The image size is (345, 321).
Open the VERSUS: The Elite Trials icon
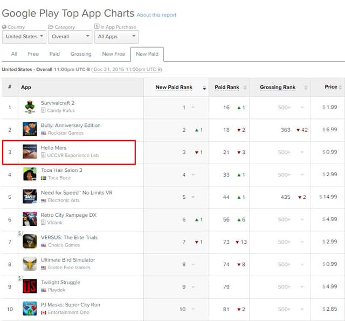tap(30, 242)
